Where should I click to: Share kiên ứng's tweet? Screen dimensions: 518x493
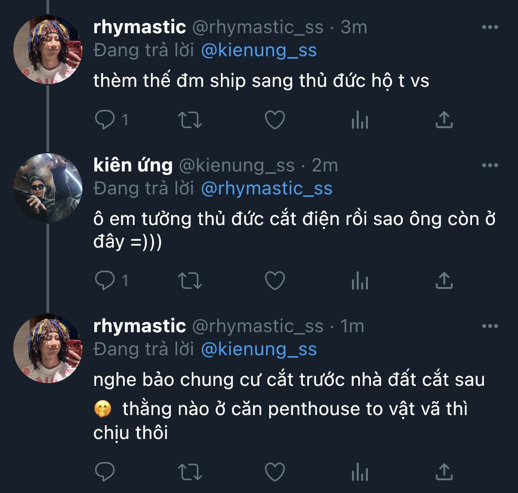(444, 280)
